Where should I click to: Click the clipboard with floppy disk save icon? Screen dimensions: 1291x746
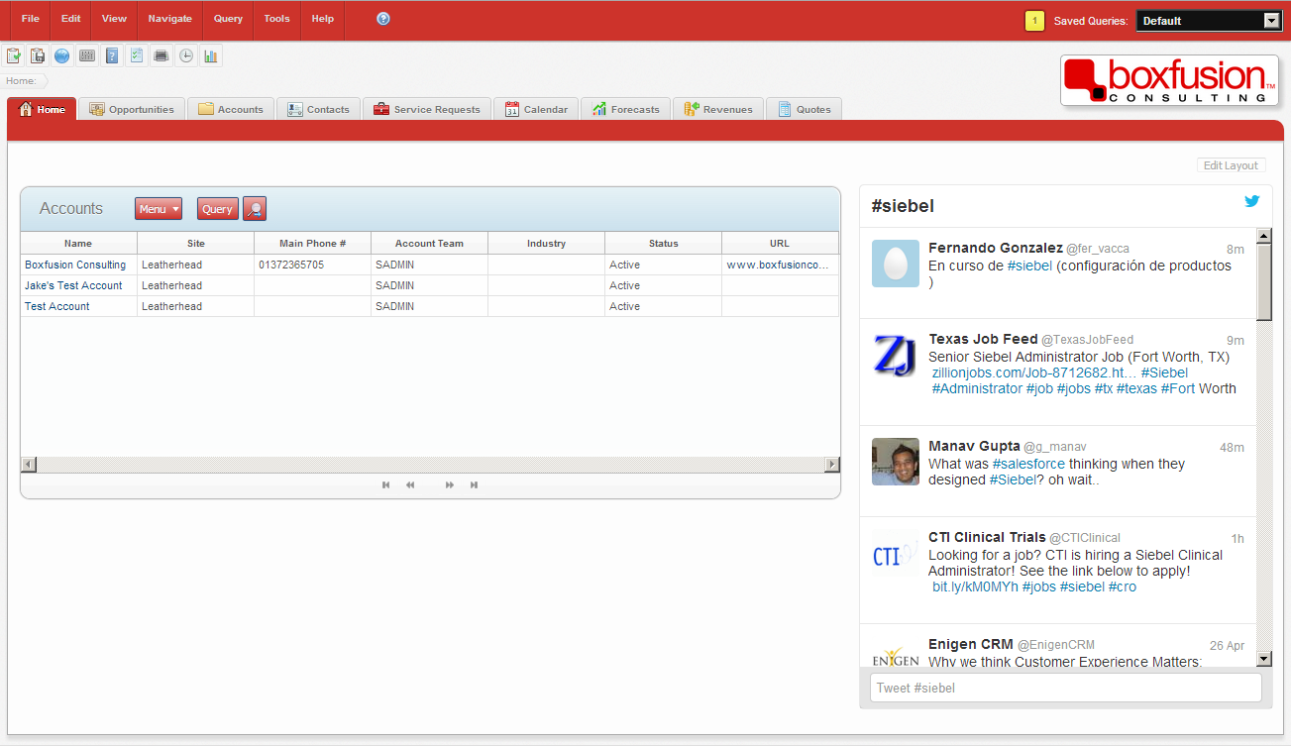pos(38,55)
